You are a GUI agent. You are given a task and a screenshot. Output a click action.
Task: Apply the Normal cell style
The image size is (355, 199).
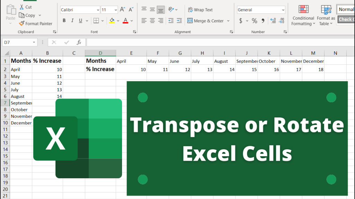pyautogui.click(x=346, y=9)
